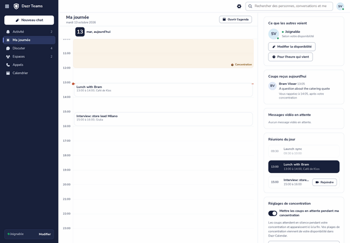The height and width of the screenshot is (243, 350).
Task: Open the app launcher grid icon
Action: tap(7, 6)
